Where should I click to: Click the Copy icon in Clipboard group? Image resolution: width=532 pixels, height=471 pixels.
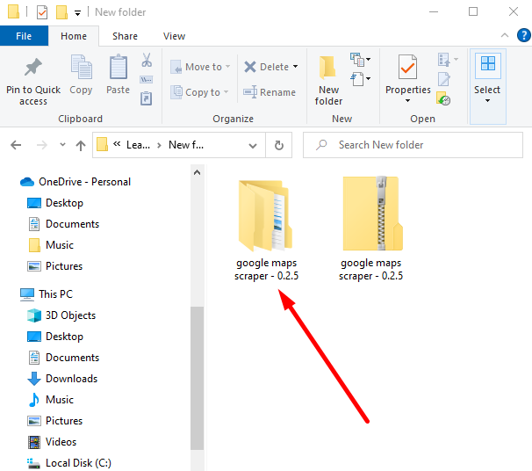[81, 67]
